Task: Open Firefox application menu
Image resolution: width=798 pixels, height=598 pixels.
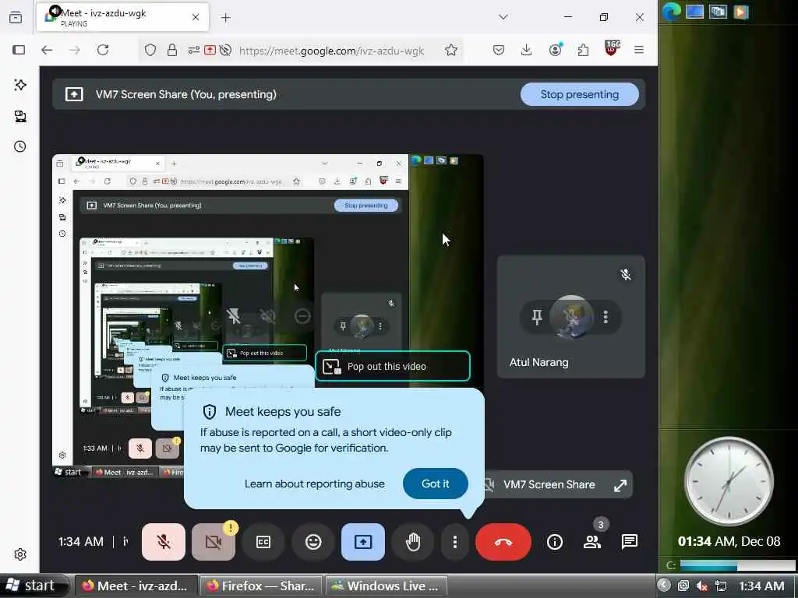Action: point(639,50)
